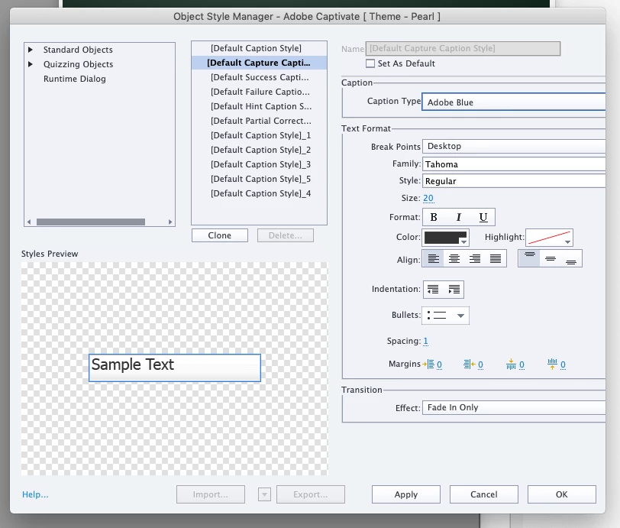The width and height of the screenshot is (620, 528).
Task: Select Runtime Dialog tree item
Action: (x=74, y=79)
